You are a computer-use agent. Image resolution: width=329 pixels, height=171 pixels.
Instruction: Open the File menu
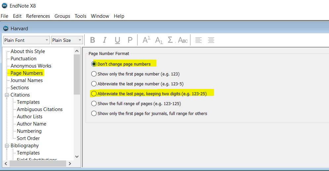click(4, 16)
